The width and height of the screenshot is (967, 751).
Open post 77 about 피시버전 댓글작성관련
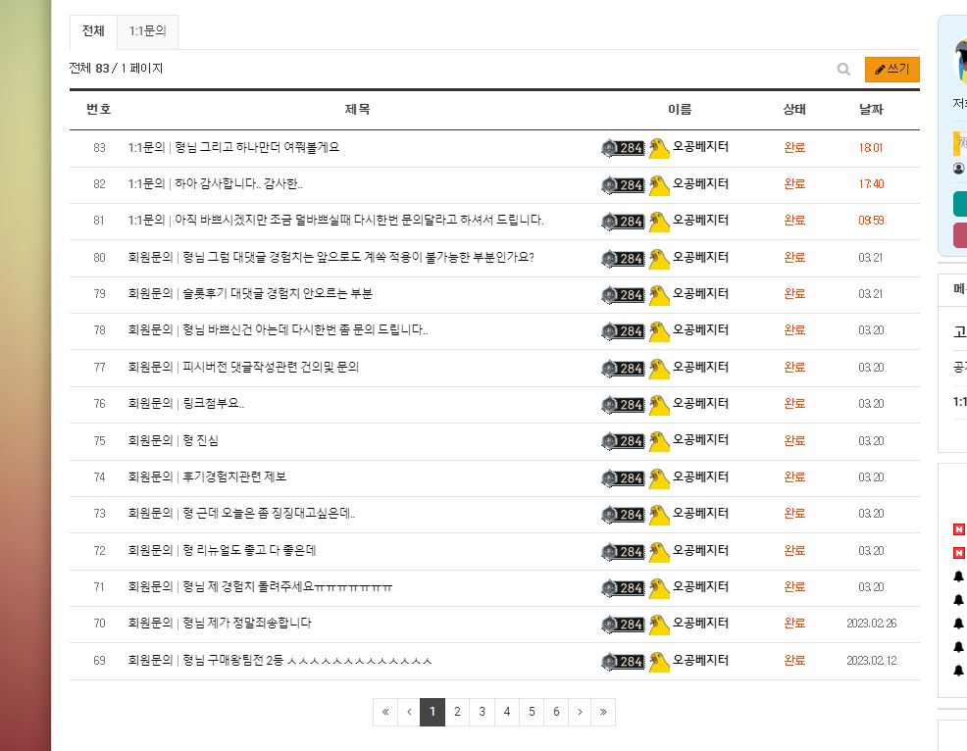coord(243,368)
